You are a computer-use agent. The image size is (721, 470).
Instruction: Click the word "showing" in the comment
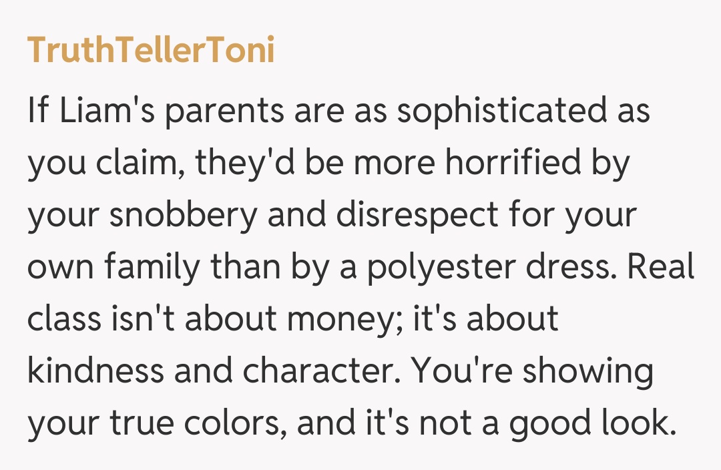[587, 371]
